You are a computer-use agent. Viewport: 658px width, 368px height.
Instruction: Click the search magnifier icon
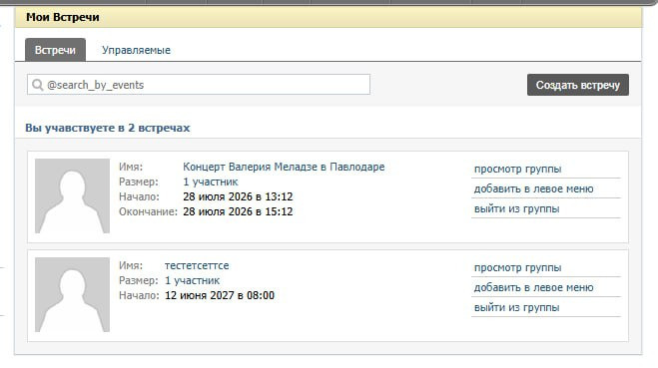point(37,85)
